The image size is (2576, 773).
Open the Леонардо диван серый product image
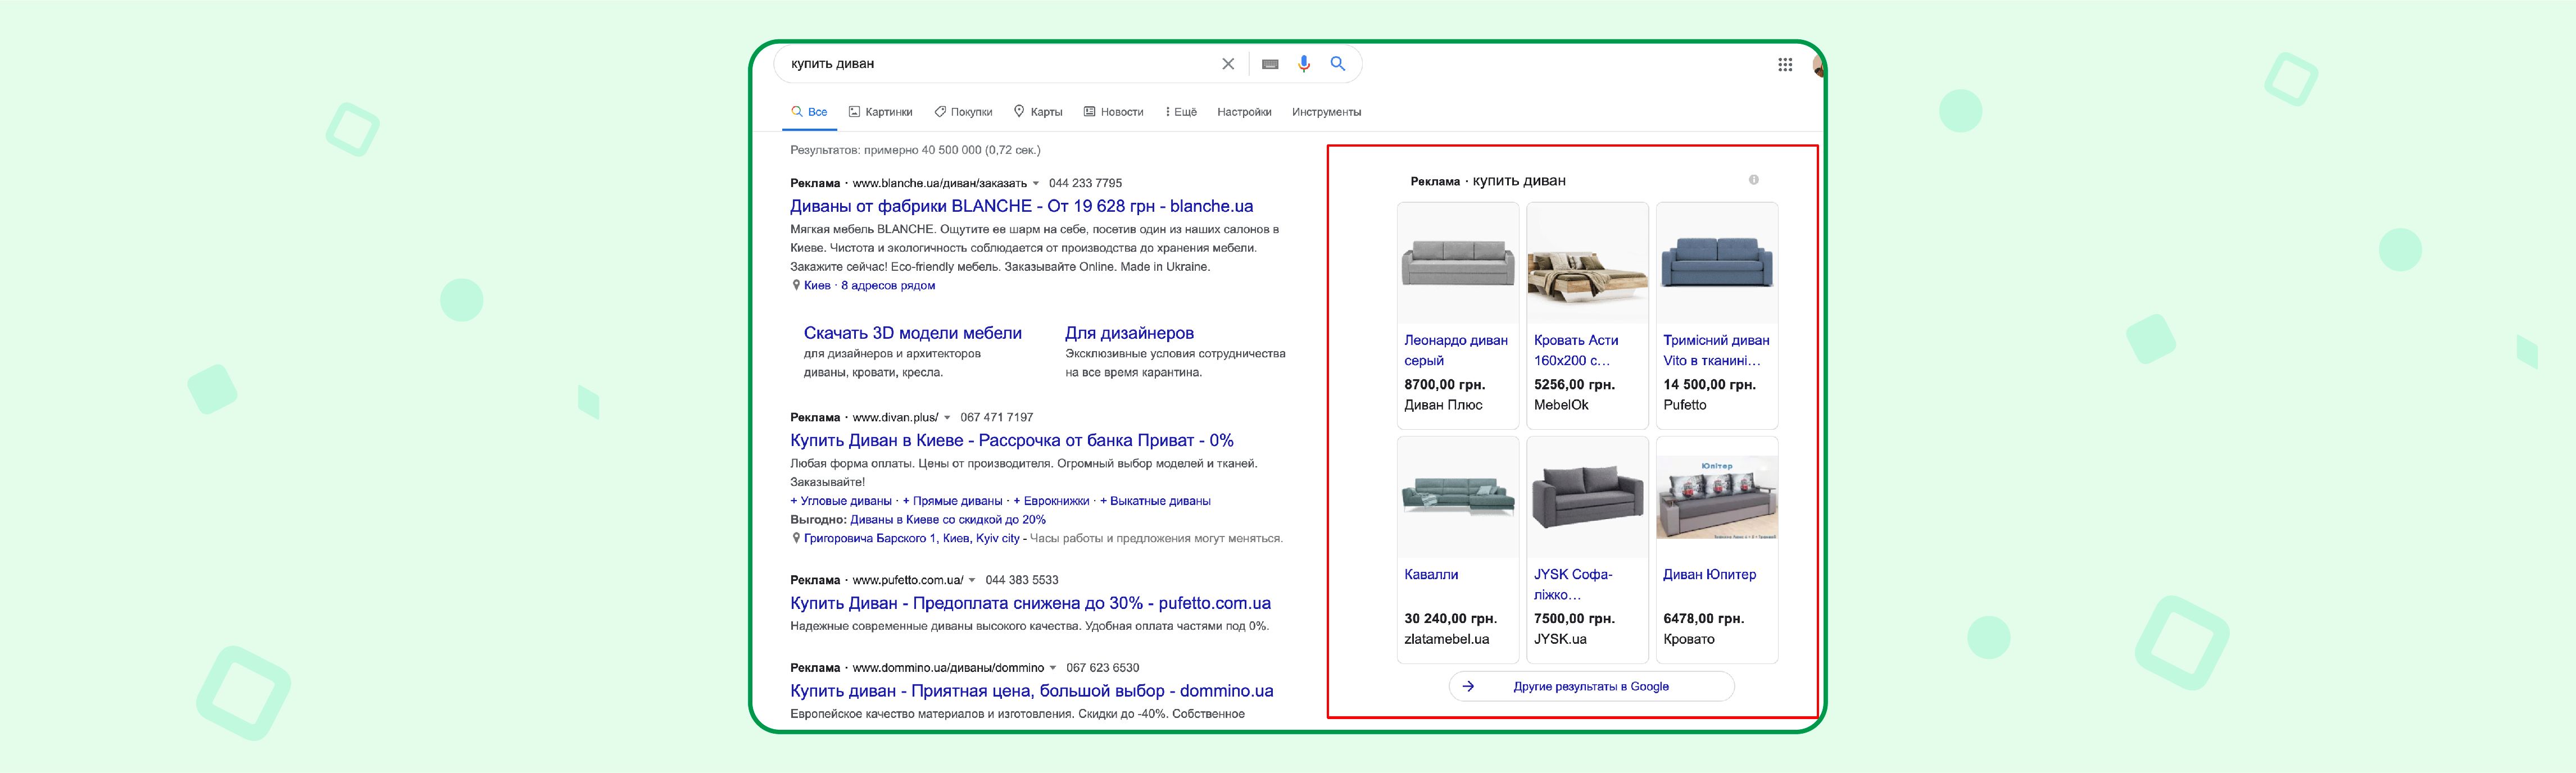(1458, 264)
